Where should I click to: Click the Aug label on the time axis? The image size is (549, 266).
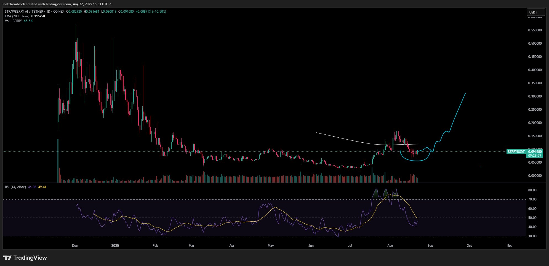pyautogui.click(x=390, y=246)
